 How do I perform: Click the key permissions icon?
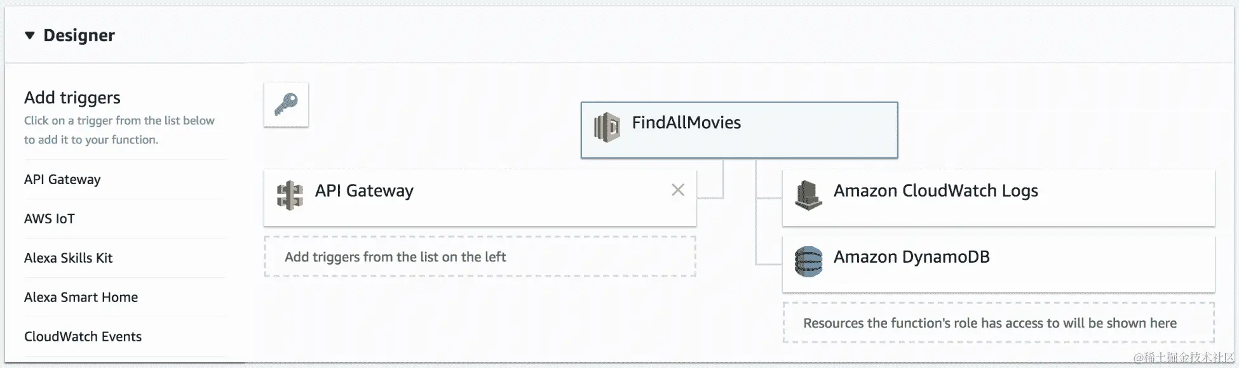coord(286,105)
